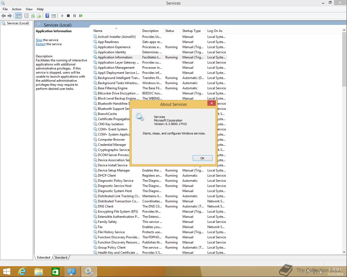The height and width of the screenshot is (277, 347).
Task: Click the blue Help question mark icon
Action: click(47, 16)
